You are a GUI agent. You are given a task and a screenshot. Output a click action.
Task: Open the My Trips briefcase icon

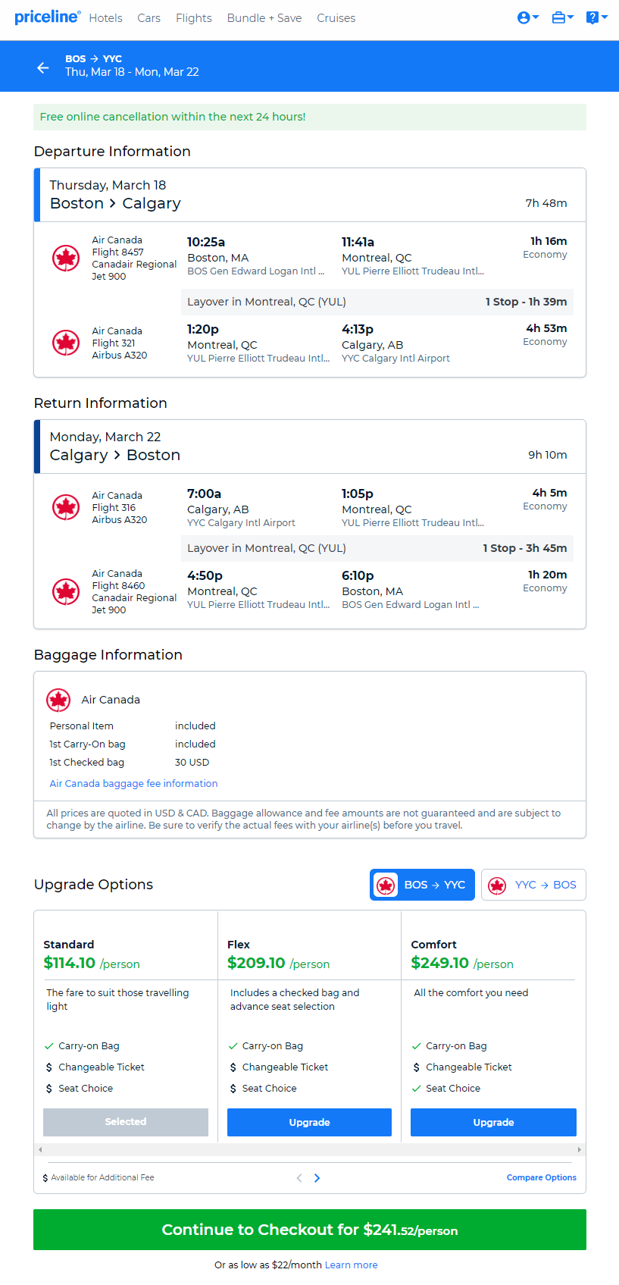pyautogui.click(x=558, y=17)
